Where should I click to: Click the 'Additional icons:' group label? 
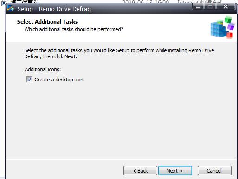pos(43,69)
